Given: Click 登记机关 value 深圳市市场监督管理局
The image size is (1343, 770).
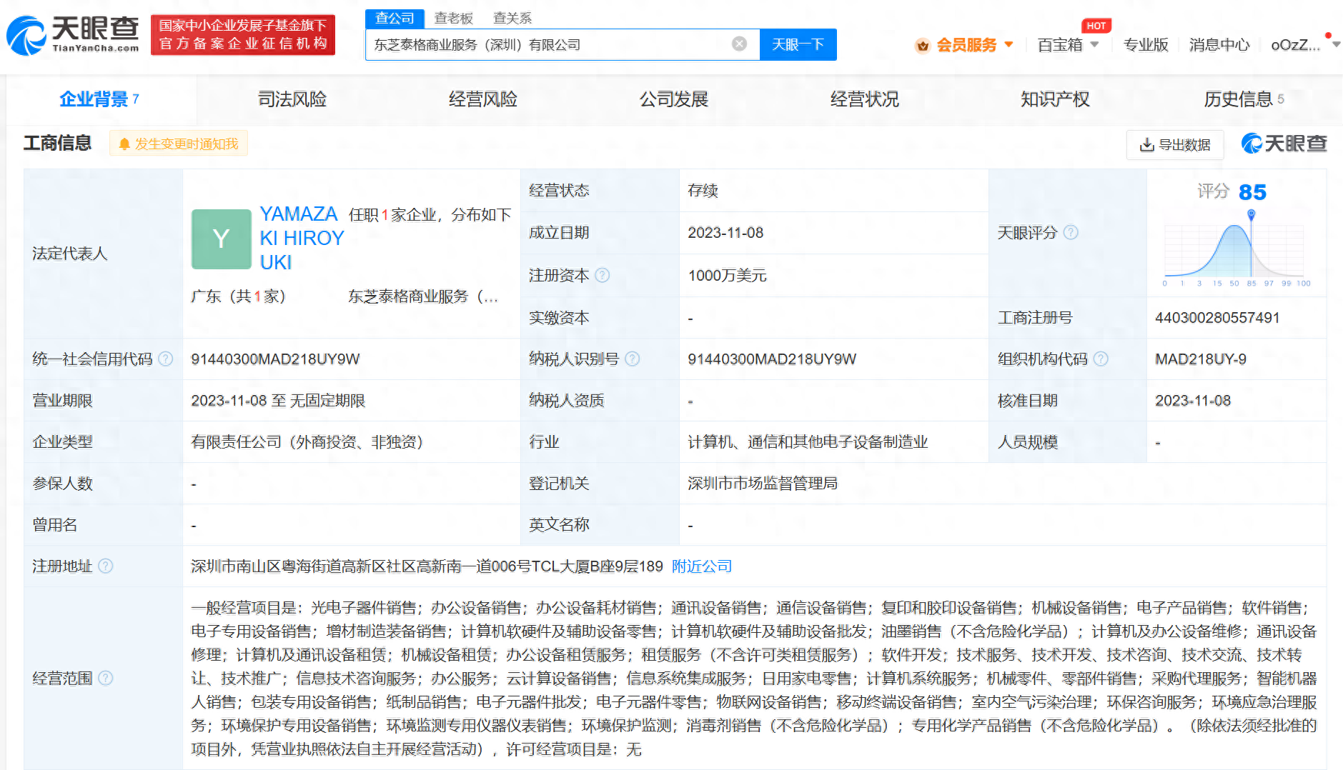Looking at the screenshot, I should point(762,484).
